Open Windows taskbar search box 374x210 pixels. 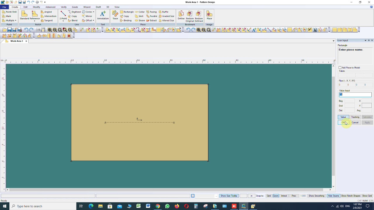43,206
